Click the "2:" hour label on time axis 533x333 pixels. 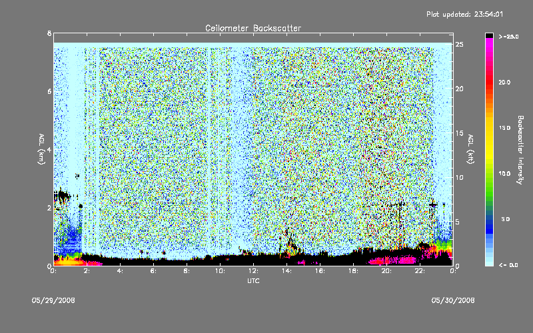point(87,271)
